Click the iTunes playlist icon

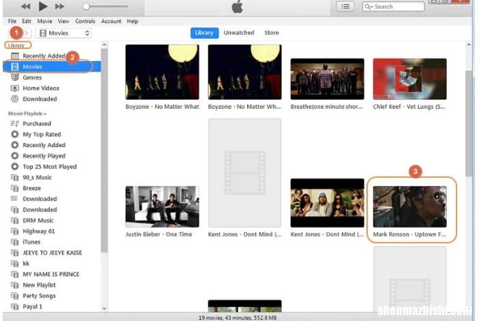(x=14, y=242)
